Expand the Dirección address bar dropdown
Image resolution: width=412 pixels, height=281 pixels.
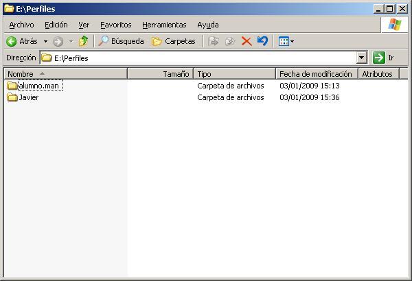tap(362, 58)
